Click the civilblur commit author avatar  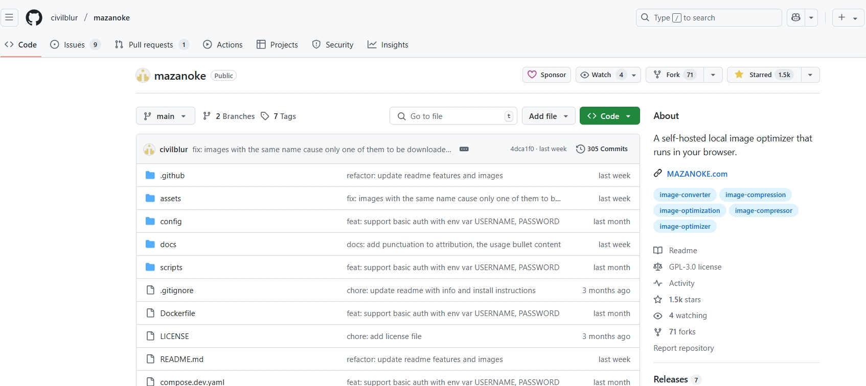(x=149, y=149)
